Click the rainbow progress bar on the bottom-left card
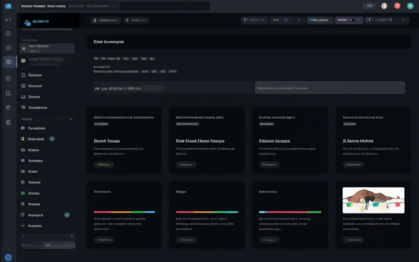The height and width of the screenshot is (262, 419). click(x=124, y=212)
